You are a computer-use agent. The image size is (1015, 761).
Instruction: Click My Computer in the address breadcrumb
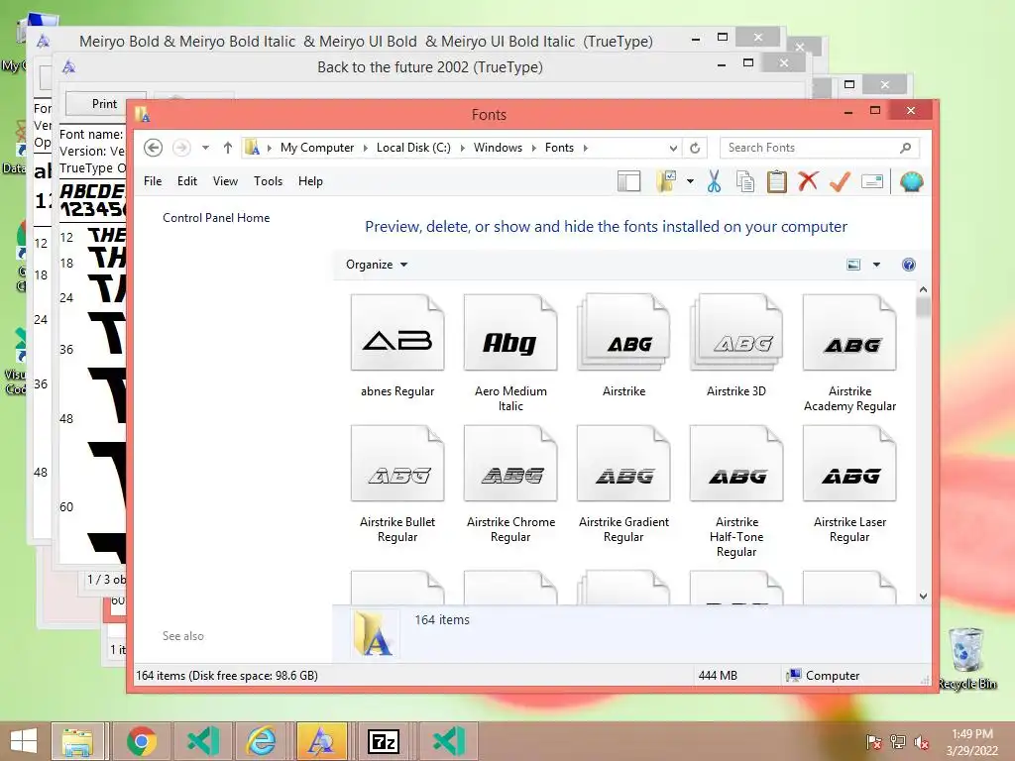tap(317, 148)
